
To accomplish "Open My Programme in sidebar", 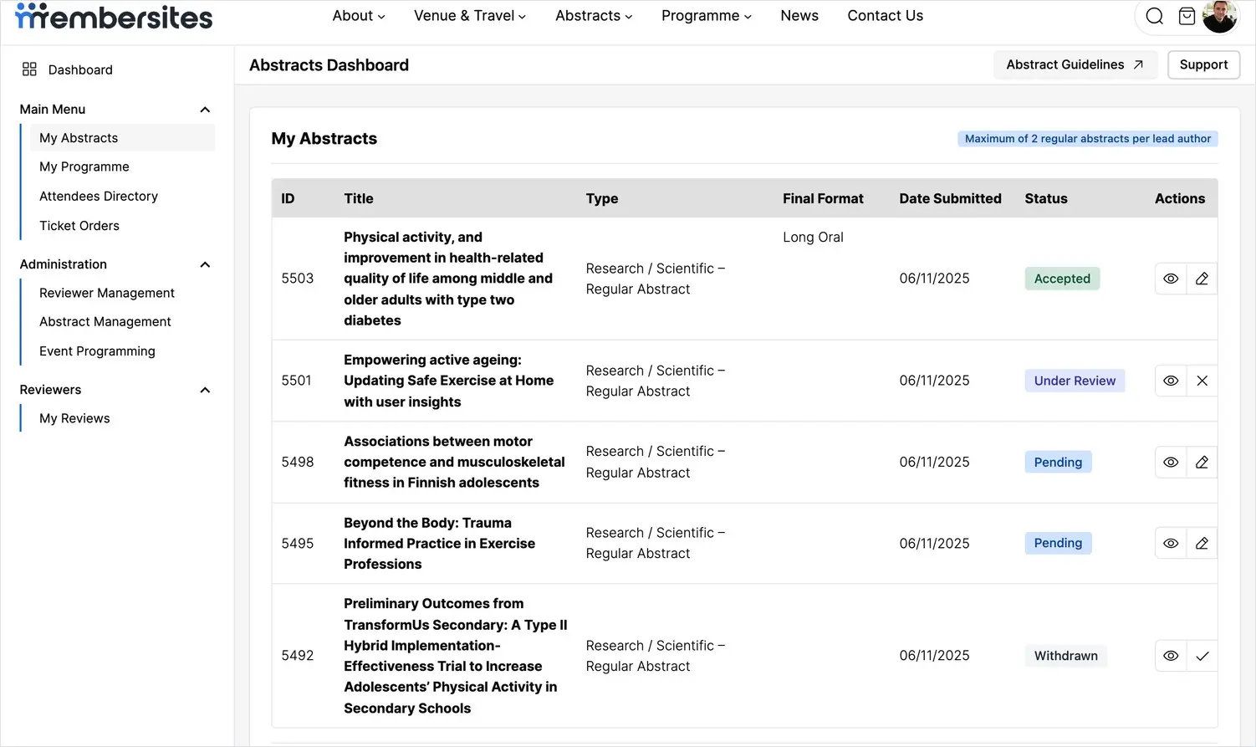I will [x=84, y=166].
